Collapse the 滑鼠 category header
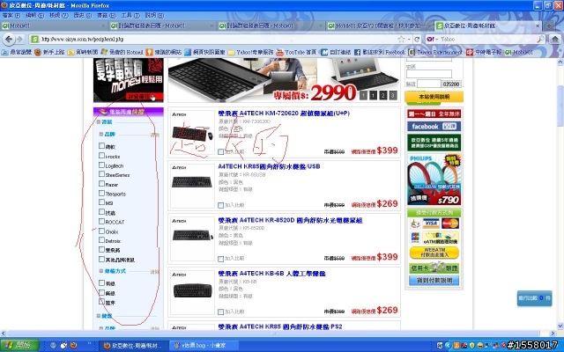Image resolution: width=564 pixels, height=352 pixels. point(99,122)
